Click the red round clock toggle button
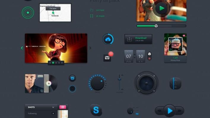This screenshot has width=210, height=118. point(149,58)
